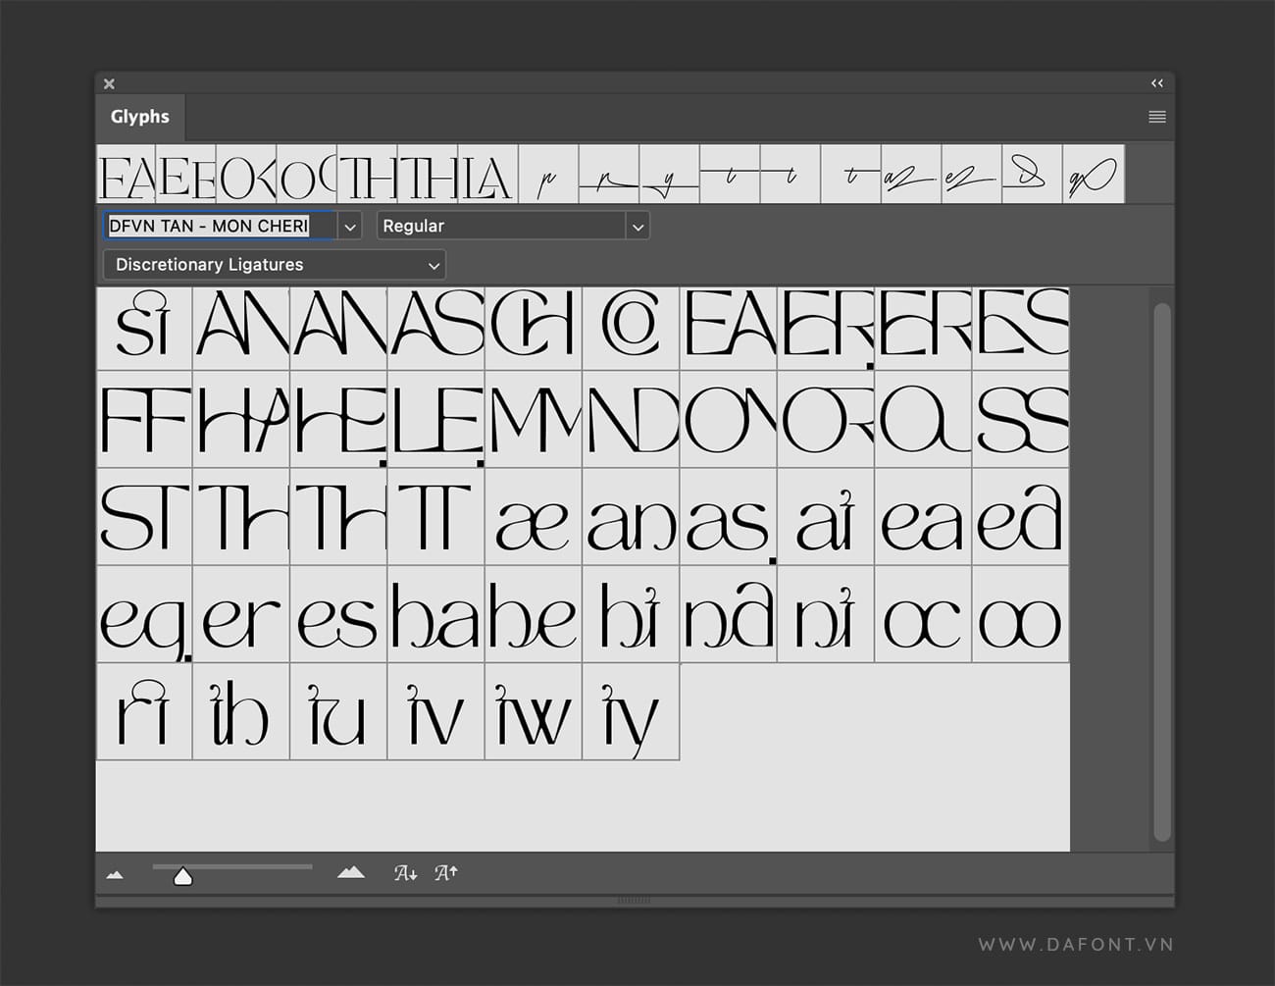Collapse the Glyphs panel to icons

1157,83
